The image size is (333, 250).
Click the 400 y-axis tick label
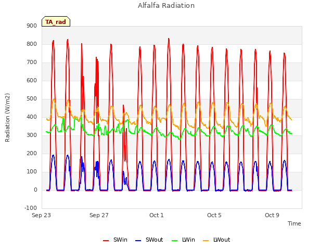pyautogui.click(x=32, y=117)
